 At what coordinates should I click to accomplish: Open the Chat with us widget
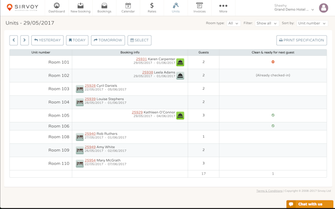[310, 204]
